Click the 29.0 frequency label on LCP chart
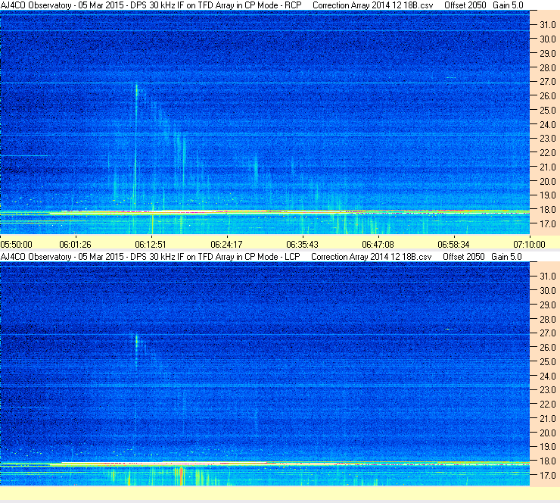 click(x=547, y=305)
